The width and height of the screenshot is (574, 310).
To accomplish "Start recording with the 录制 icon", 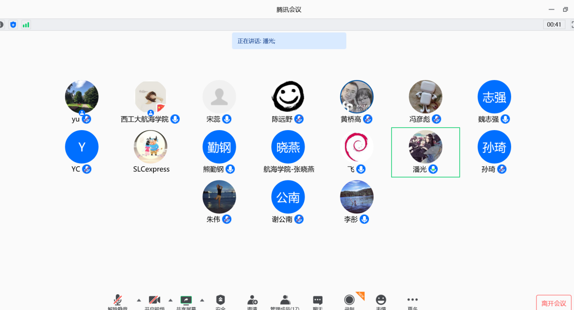I will (x=349, y=300).
